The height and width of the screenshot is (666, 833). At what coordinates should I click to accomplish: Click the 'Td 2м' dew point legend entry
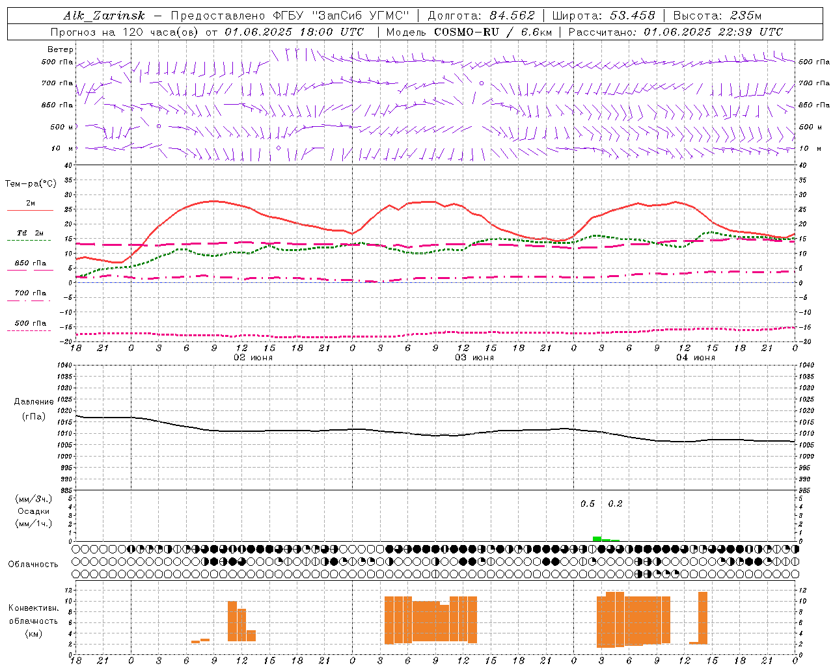tap(30, 233)
